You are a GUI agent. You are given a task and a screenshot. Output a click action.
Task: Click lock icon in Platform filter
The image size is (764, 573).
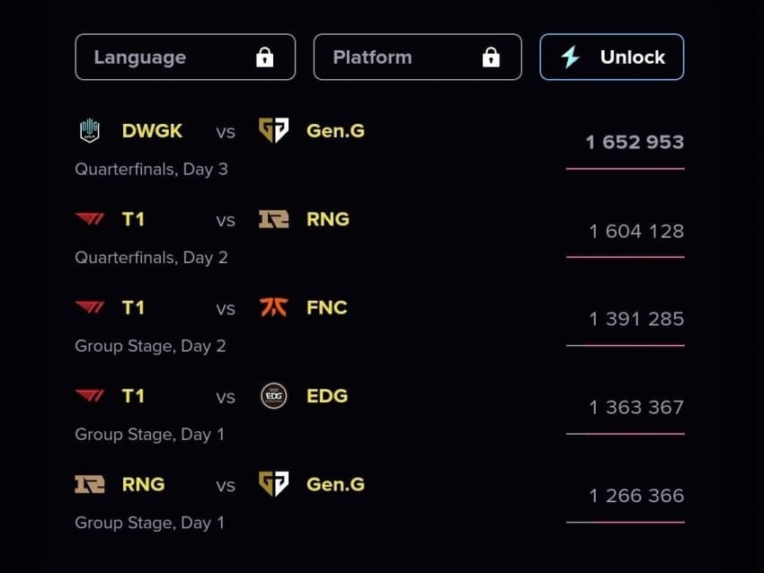491,57
